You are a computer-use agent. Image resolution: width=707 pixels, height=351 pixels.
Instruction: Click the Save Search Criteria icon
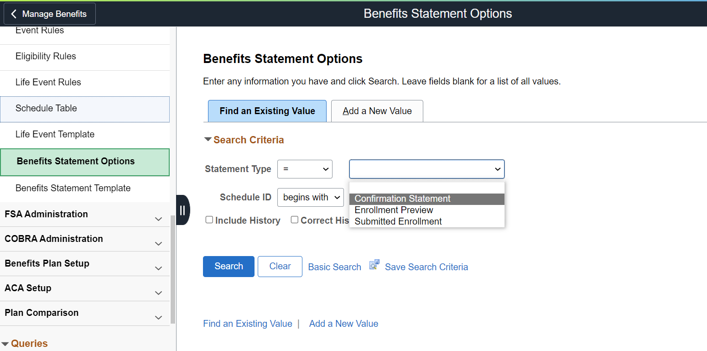(x=374, y=265)
